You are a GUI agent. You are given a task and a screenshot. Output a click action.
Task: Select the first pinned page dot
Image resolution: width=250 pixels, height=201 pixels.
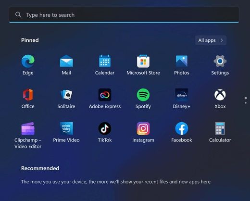[246, 98]
